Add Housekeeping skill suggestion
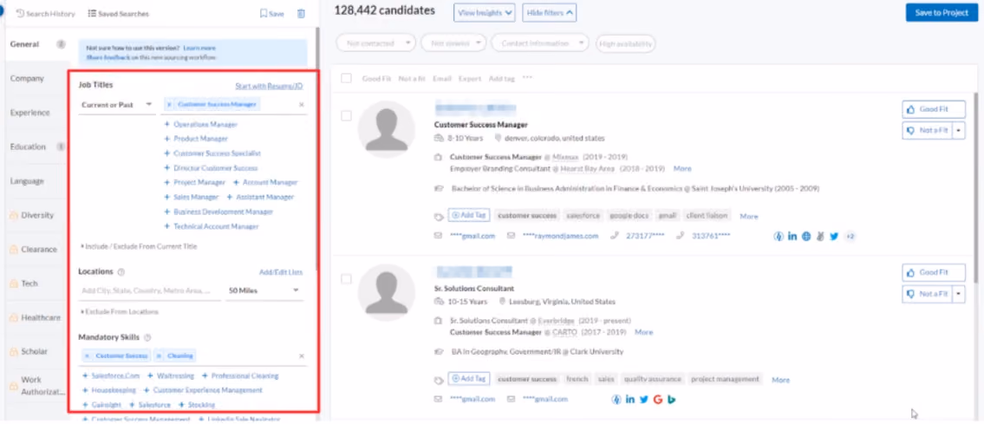This screenshot has height=424, width=984. point(109,390)
